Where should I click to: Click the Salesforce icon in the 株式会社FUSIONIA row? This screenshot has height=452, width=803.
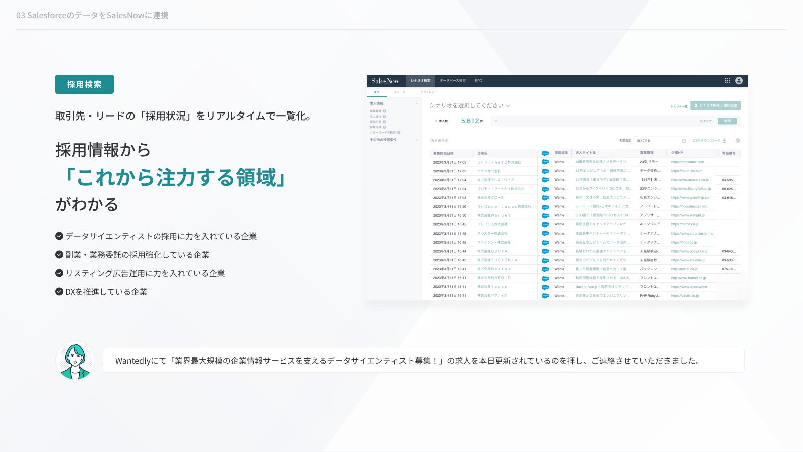click(x=546, y=260)
